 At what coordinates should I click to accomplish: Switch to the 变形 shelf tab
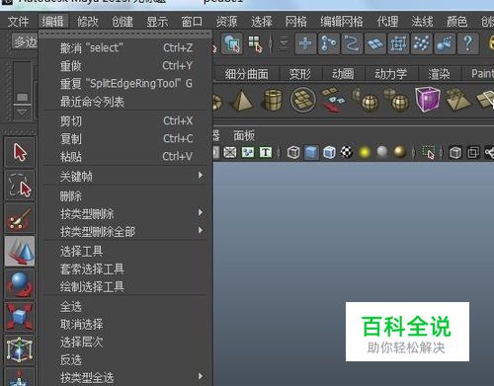pos(299,74)
